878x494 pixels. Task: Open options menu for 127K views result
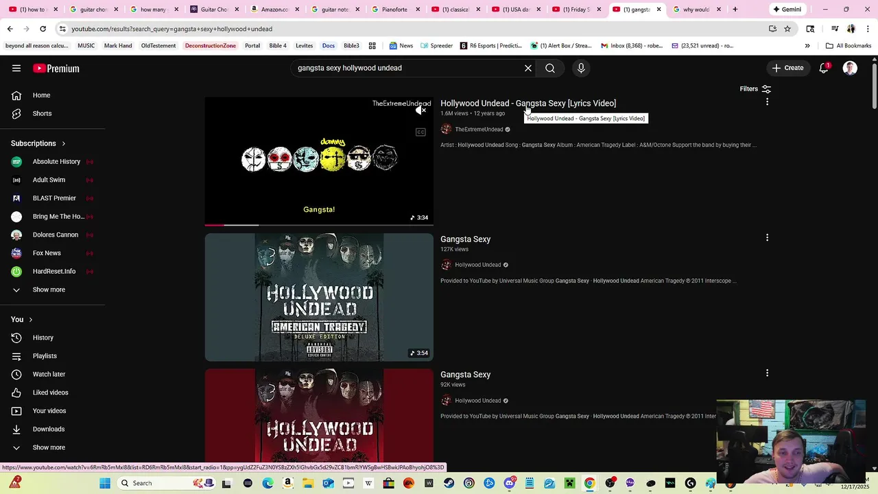767,238
